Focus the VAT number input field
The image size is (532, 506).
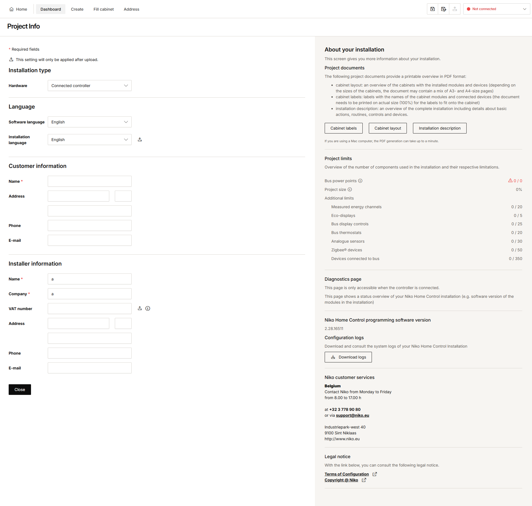90,309
